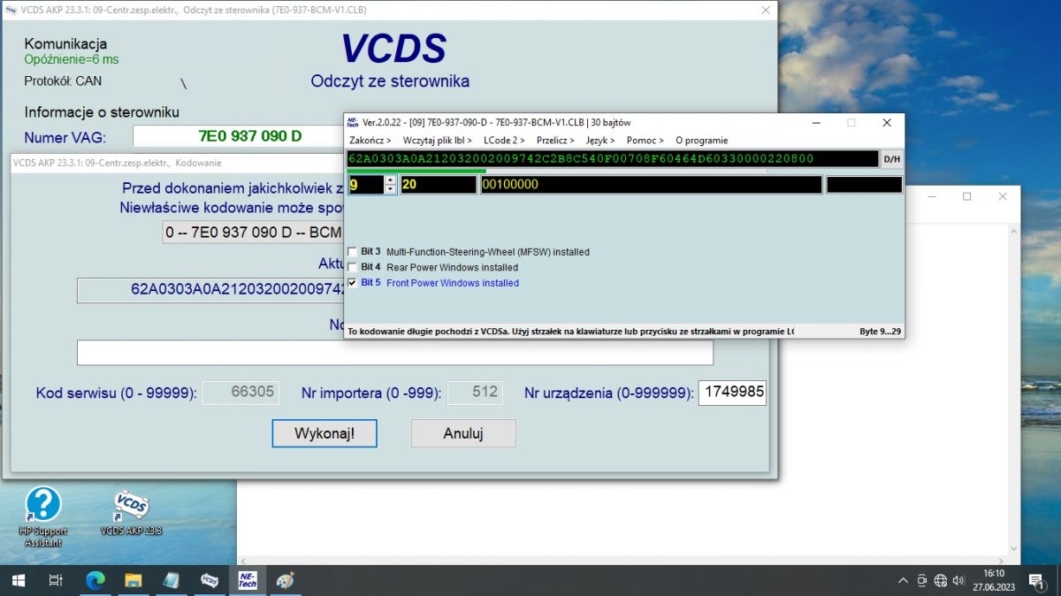Click the empty black field right of the binary

pyautogui.click(x=864, y=185)
